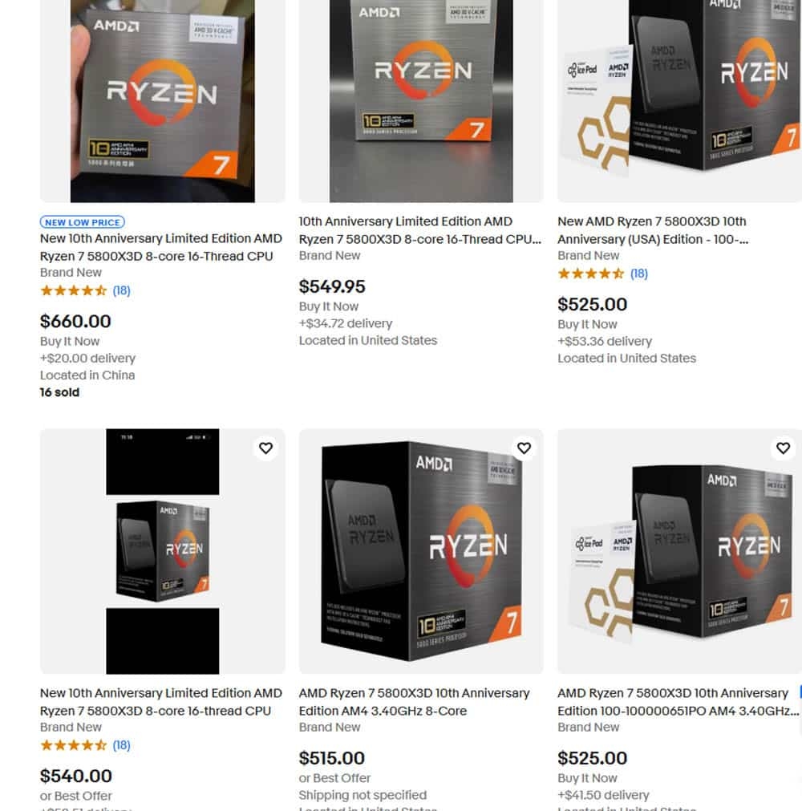Click the NEW LOW PRICE badge

83,222
